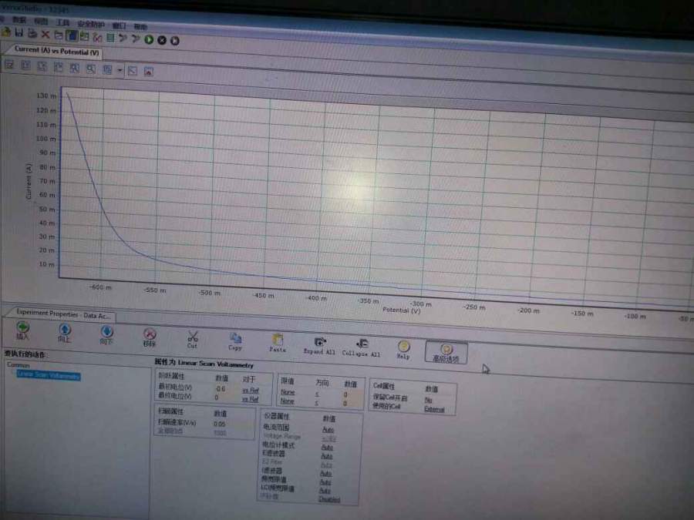Open the 安全防护 menu
Image resolution: width=694 pixels, height=520 pixels.
91,24
